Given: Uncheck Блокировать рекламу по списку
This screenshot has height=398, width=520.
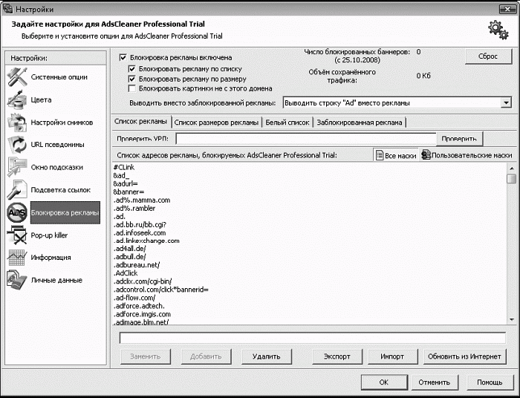Looking at the screenshot, I should point(132,68).
